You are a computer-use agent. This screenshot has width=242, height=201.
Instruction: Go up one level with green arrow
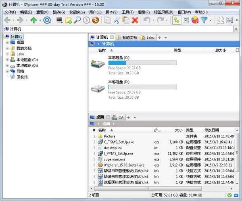(33, 20)
